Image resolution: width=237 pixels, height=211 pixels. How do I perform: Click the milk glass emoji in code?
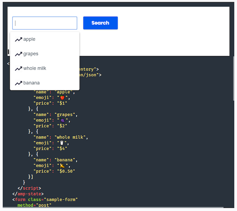tap(62, 143)
